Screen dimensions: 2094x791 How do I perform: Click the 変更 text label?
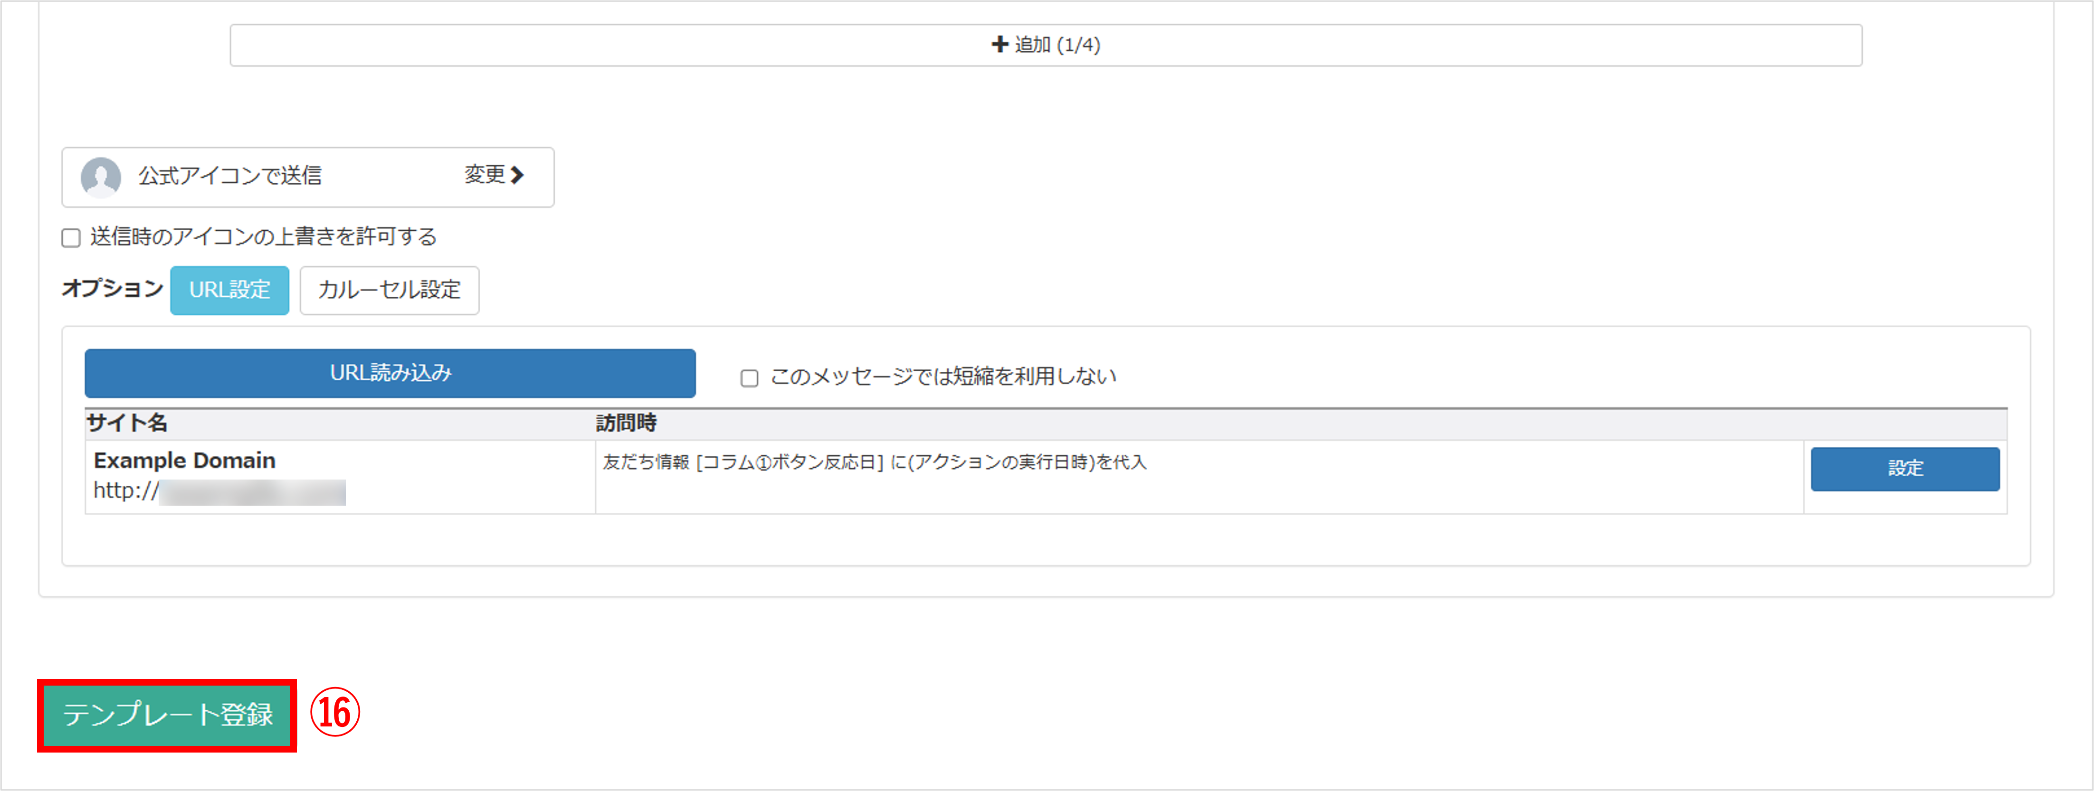pos(485,175)
